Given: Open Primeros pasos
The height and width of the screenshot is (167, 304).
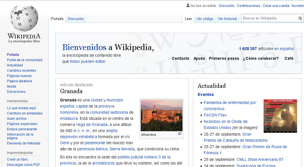Looking at the screenshot, I should click(224, 58).
